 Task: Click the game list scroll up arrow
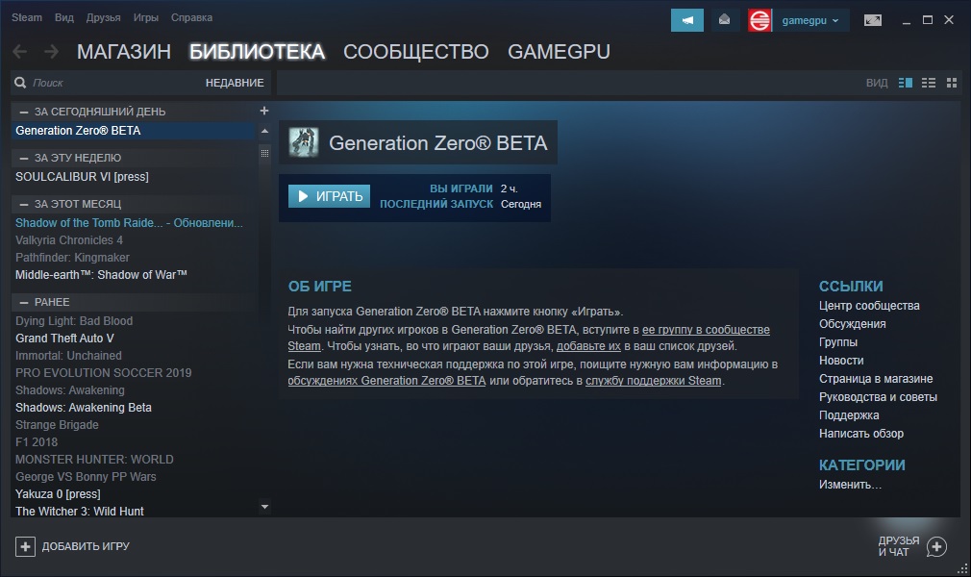click(x=265, y=131)
